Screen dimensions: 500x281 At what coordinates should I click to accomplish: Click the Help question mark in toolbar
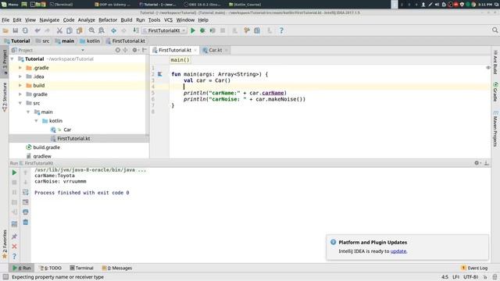tap(281, 30)
